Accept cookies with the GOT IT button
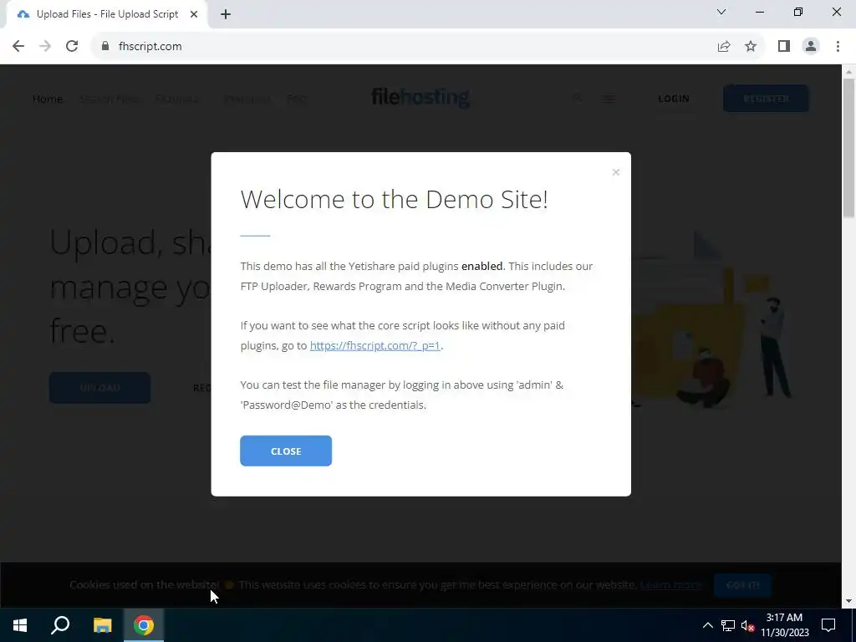Image resolution: width=856 pixels, height=642 pixels. [742, 584]
